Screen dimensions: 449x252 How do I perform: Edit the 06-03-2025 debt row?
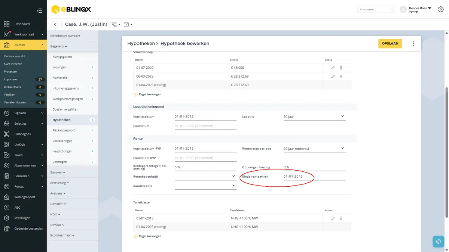(x=333, y=76)
